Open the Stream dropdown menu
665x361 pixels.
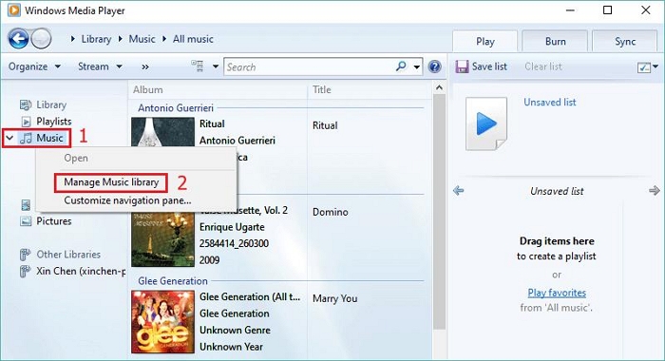[100, 66]
